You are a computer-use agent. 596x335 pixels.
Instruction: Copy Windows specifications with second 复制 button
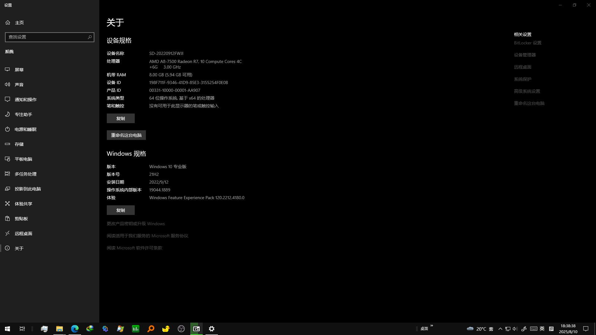(121, 210)
